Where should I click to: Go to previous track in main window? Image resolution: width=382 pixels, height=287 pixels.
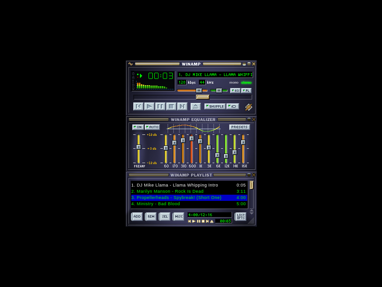pyautogui.click(x=138, y=107)
